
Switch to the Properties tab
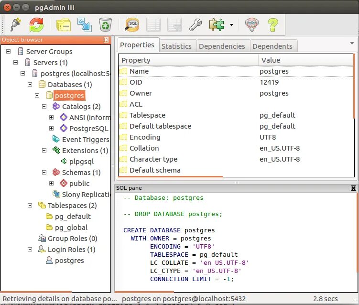click(137, 45)
